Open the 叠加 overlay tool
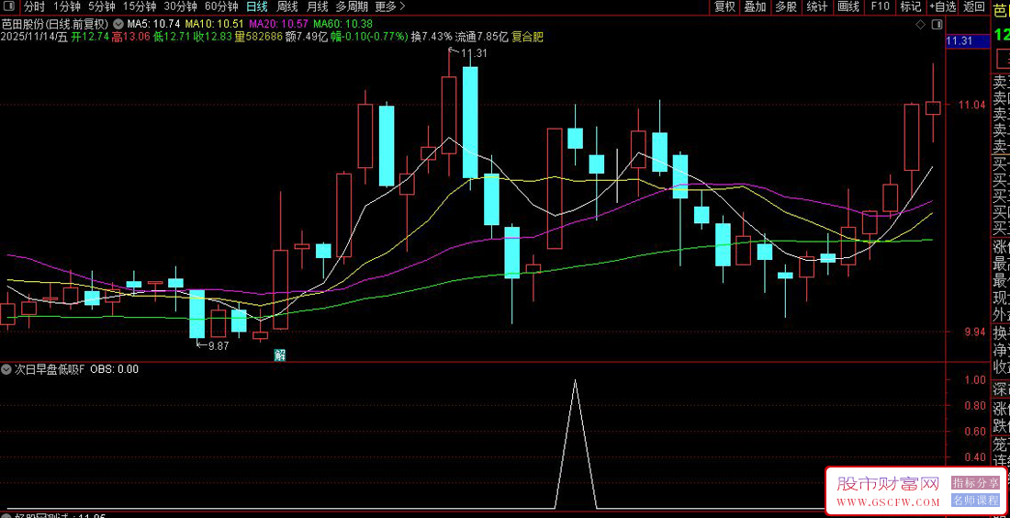 (x=755, y=6)
